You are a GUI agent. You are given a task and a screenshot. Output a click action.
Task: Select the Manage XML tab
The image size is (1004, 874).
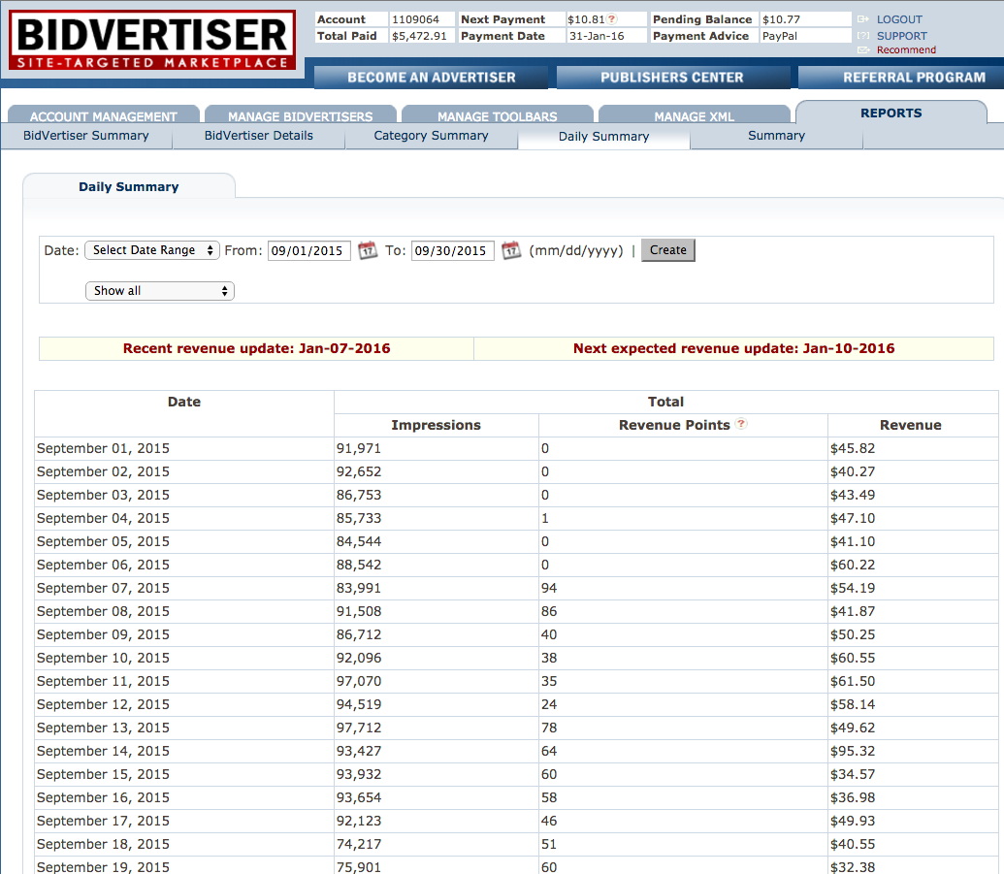[695, 115]
